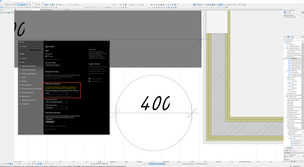Open Layout Book in Navigator panel

pos(290,37)
